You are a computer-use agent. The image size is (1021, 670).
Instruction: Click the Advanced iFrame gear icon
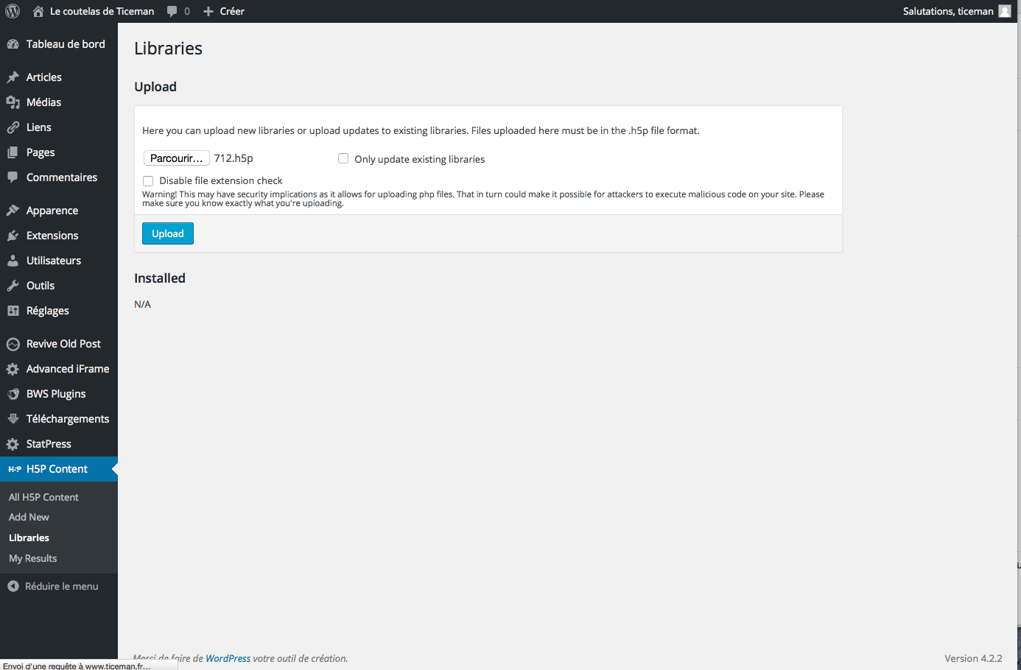point(13,369)
